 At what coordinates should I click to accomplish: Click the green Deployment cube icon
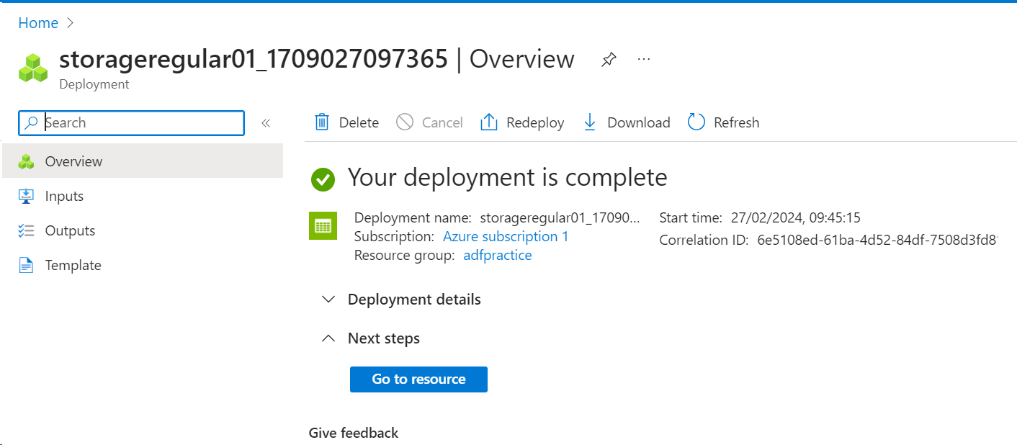click(32, 67)
